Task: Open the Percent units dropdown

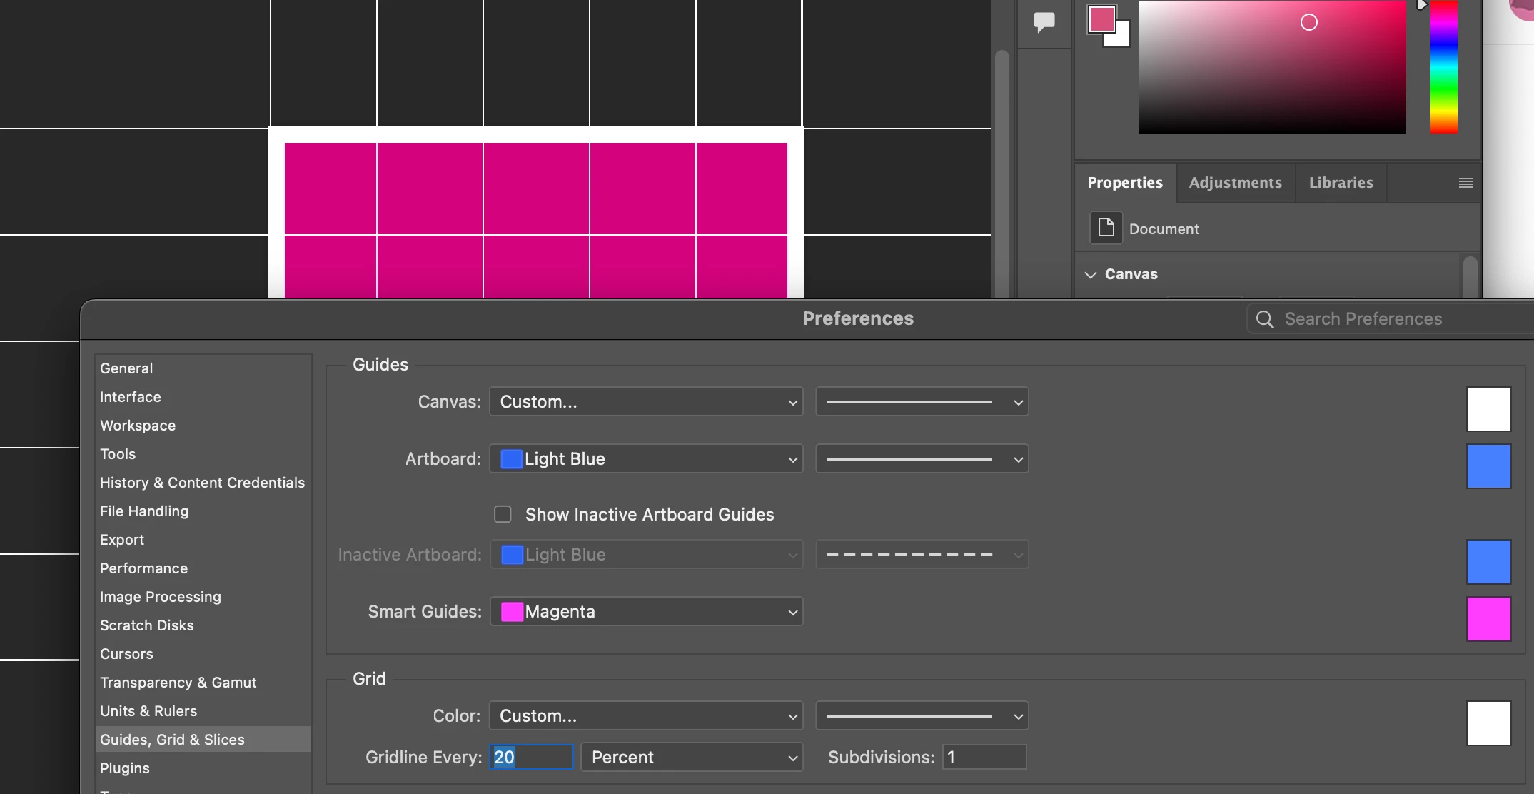Action: [691, 758]
